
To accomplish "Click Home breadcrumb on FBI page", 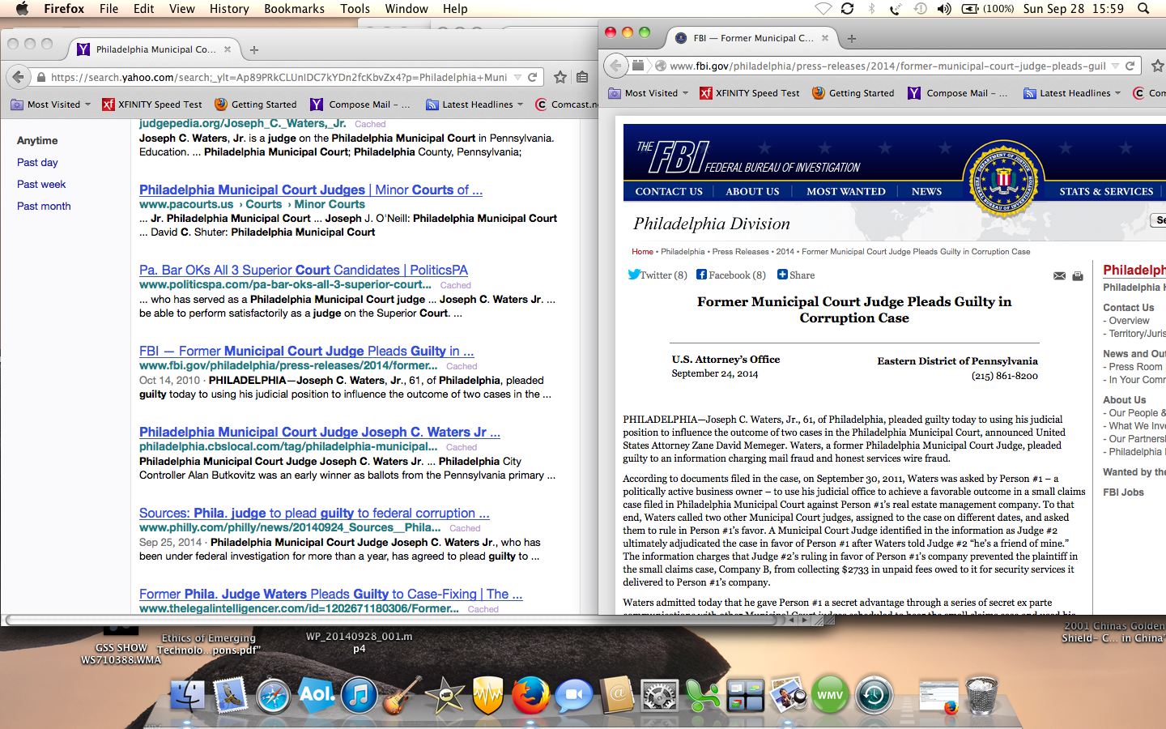I will (x=642, y=251).
